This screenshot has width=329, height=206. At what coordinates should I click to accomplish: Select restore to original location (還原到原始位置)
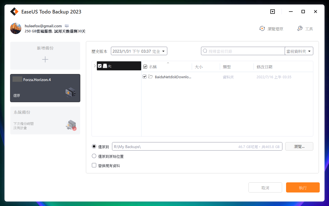[94, 156]
